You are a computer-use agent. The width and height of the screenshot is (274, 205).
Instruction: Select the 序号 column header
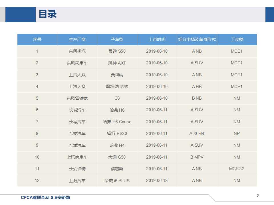37,40
